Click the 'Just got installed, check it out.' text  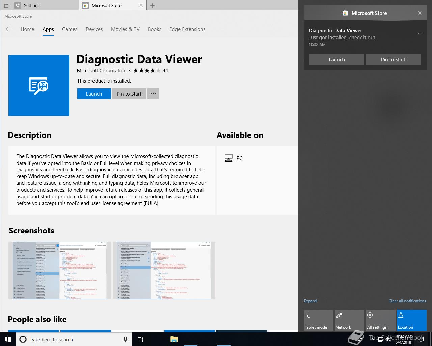tap(343, 38)
